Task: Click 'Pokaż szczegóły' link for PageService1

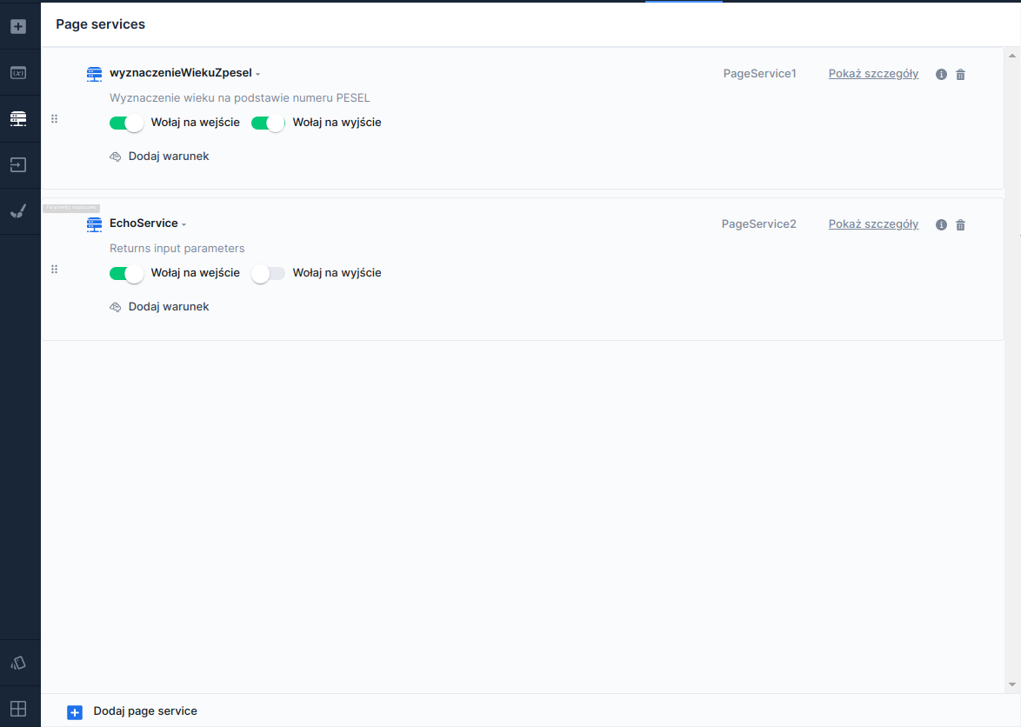Action: coord(873,74)
